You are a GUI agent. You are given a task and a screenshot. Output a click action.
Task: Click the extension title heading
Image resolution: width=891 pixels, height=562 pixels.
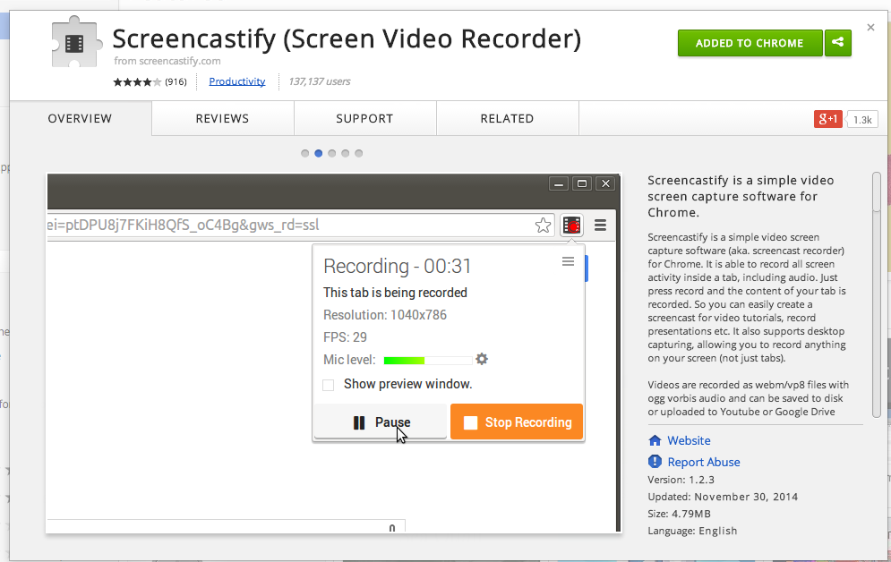347,39
